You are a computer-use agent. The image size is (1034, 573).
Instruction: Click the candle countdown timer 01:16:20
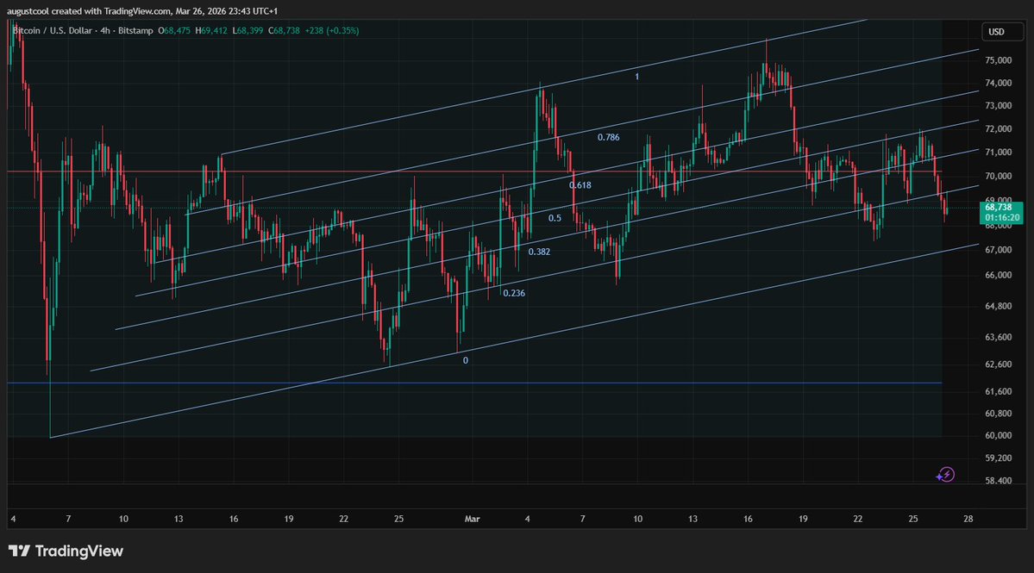pos(1002,217)
